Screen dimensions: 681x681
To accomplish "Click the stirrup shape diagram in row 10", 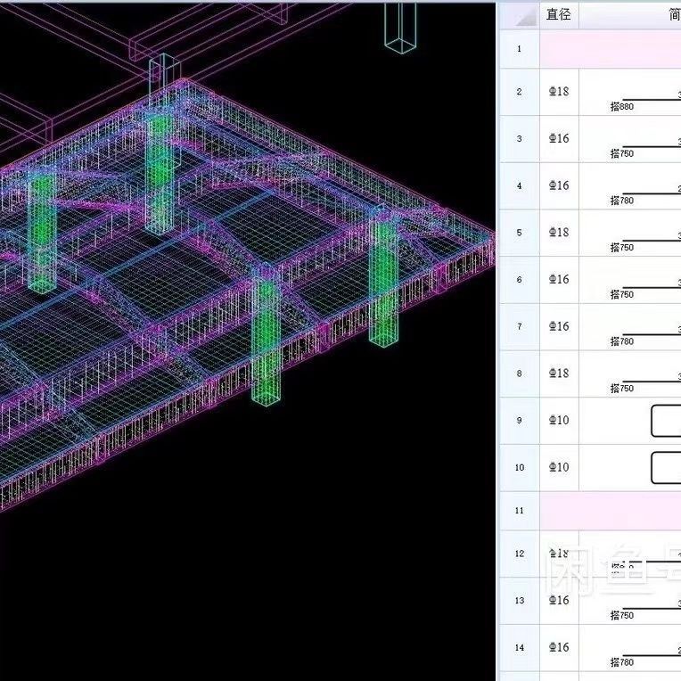I will (666, 468).
